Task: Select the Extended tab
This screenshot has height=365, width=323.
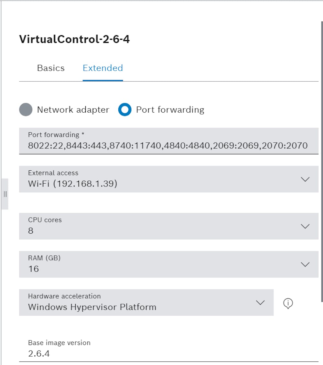Action: pos(102,68)
